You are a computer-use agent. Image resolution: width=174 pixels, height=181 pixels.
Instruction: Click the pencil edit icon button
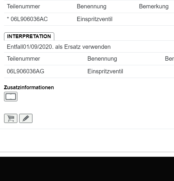coord(26,118)
